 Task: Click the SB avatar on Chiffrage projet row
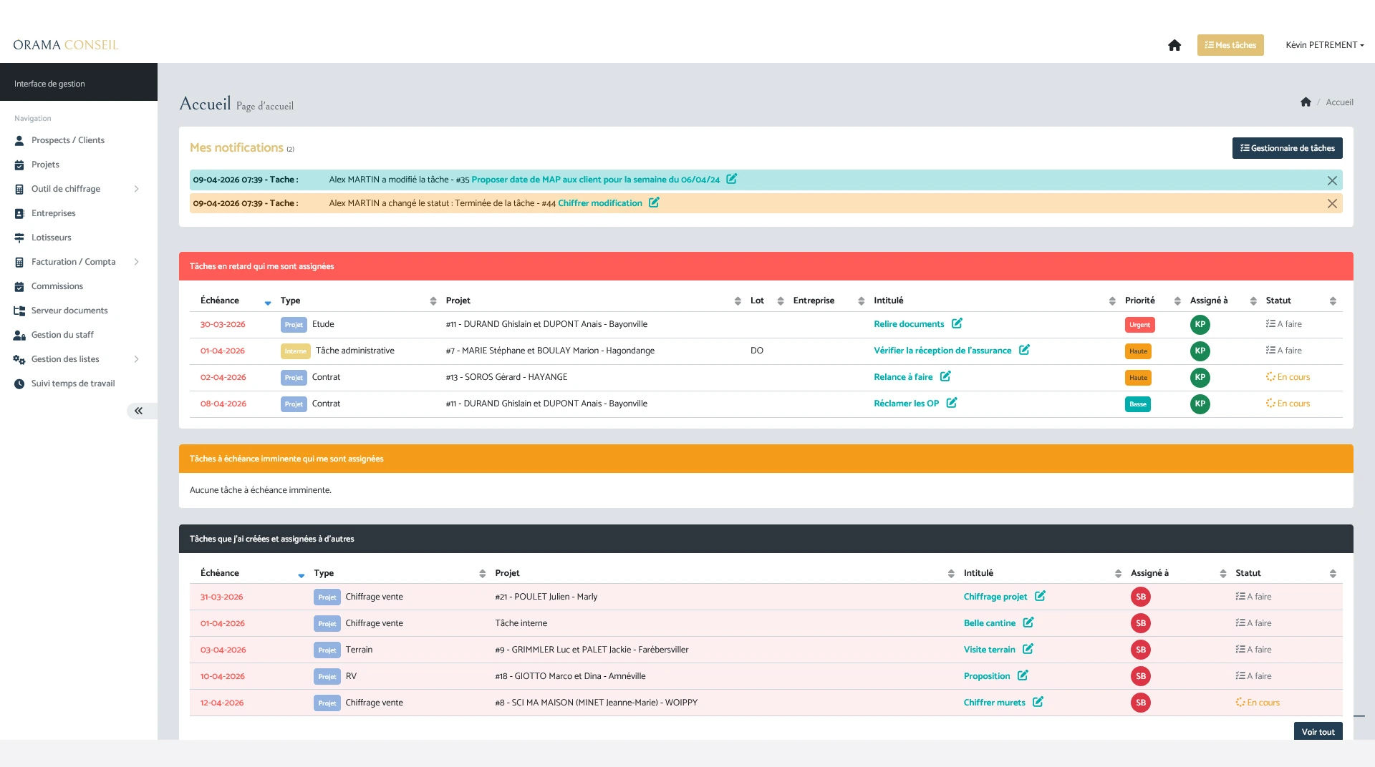coord(1140,597)
